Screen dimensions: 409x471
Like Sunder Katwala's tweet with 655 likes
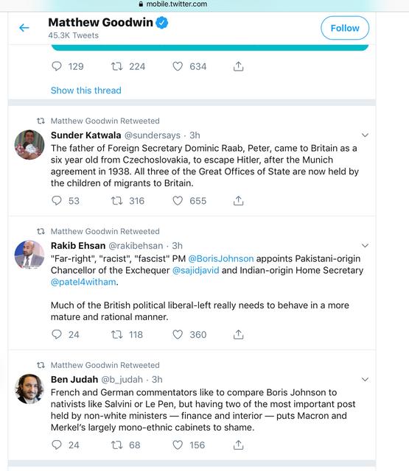(178, 200)
